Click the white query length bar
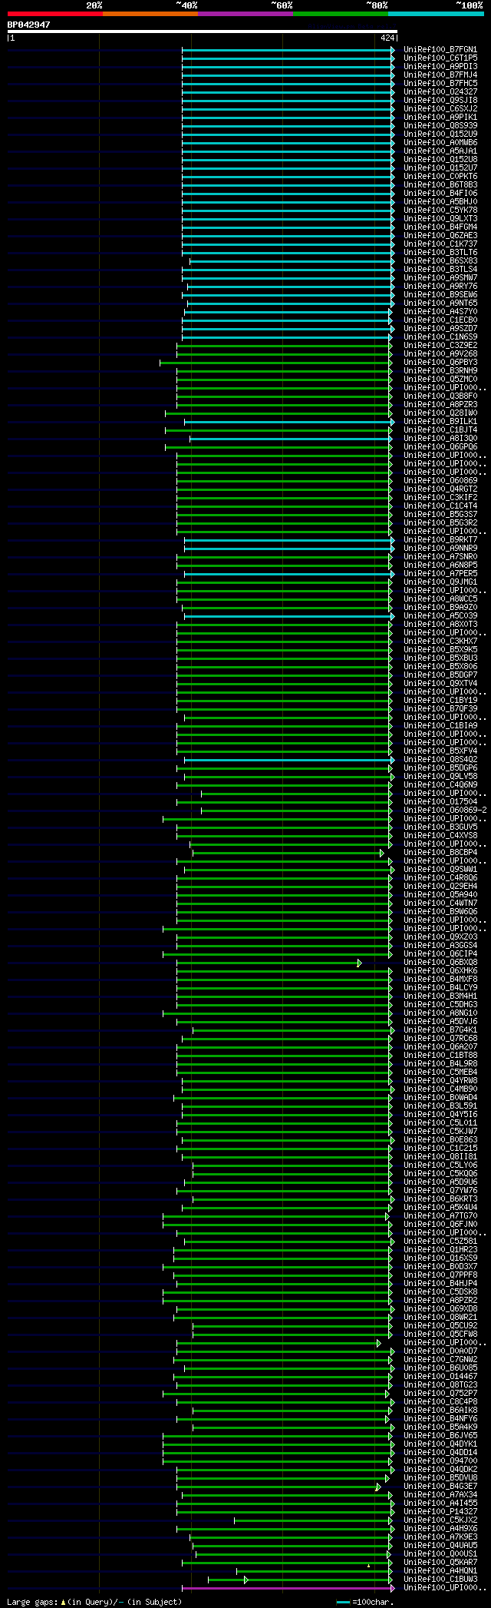 tap(202, 31)
